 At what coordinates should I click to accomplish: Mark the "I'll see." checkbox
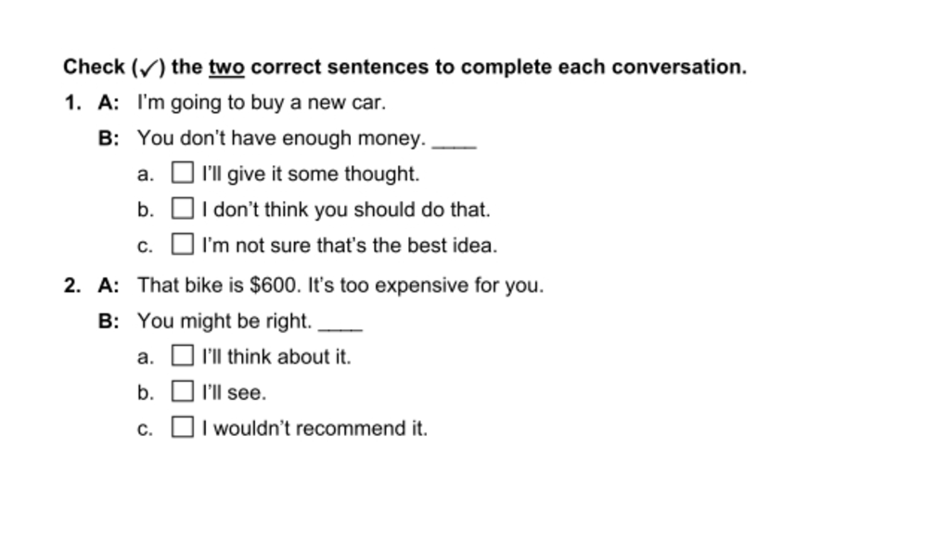point(183,391)
